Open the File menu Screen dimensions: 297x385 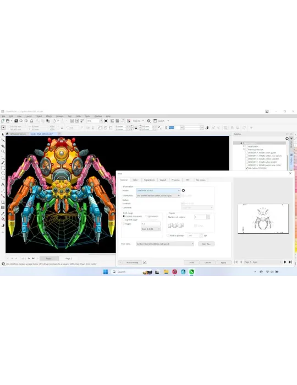[4, 116]
